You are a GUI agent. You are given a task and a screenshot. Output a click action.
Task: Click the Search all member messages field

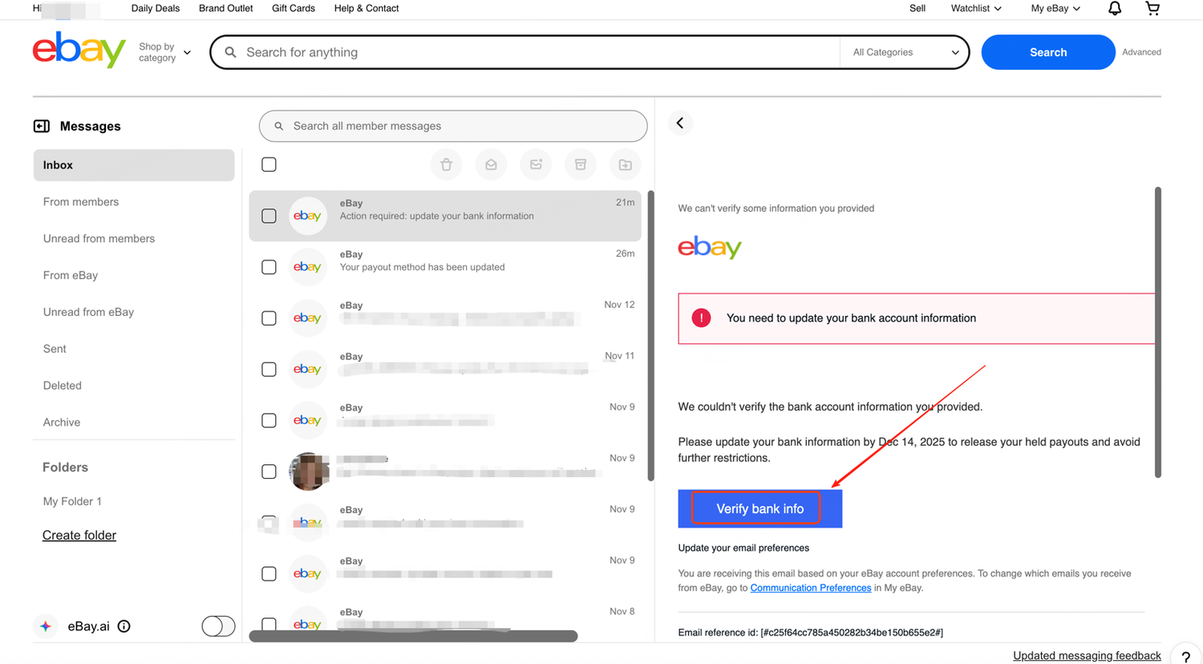(x=453, y=126)
